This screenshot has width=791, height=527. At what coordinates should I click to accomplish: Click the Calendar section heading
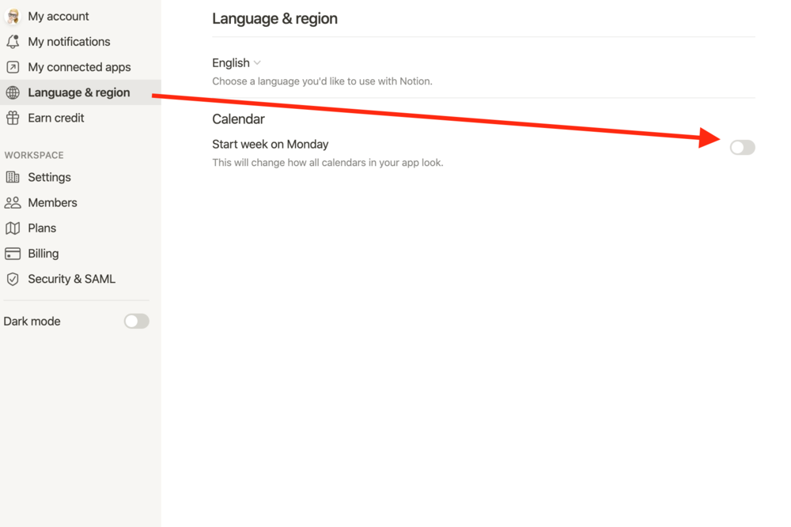pyautogui.click(x=238, y=119)
